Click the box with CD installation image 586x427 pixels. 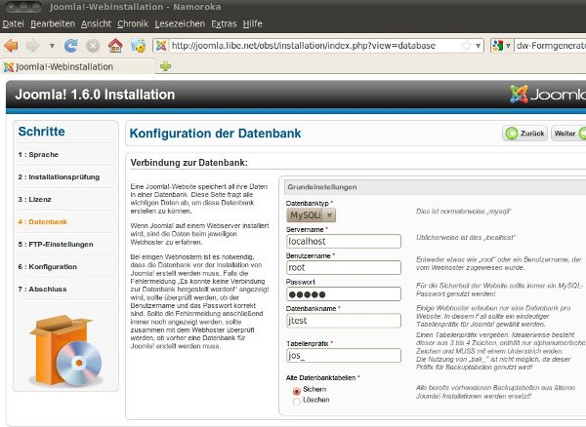pyautogui.click(x=65, y=350)
